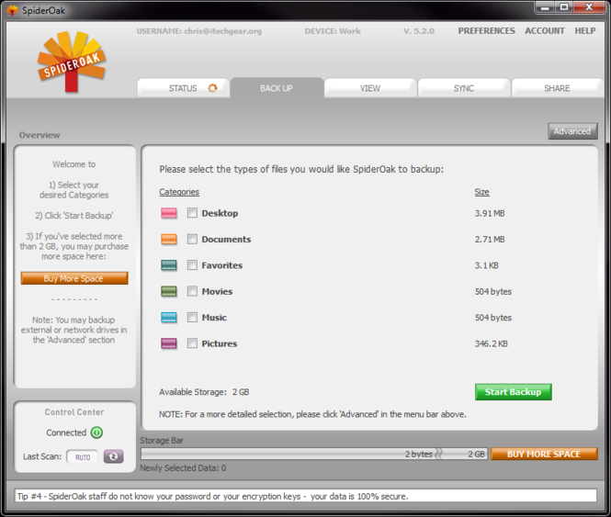Image resolution: width=611 pixels, height=517 pixels.
Task: Click the Pictures category label
Action: (220, 343)
